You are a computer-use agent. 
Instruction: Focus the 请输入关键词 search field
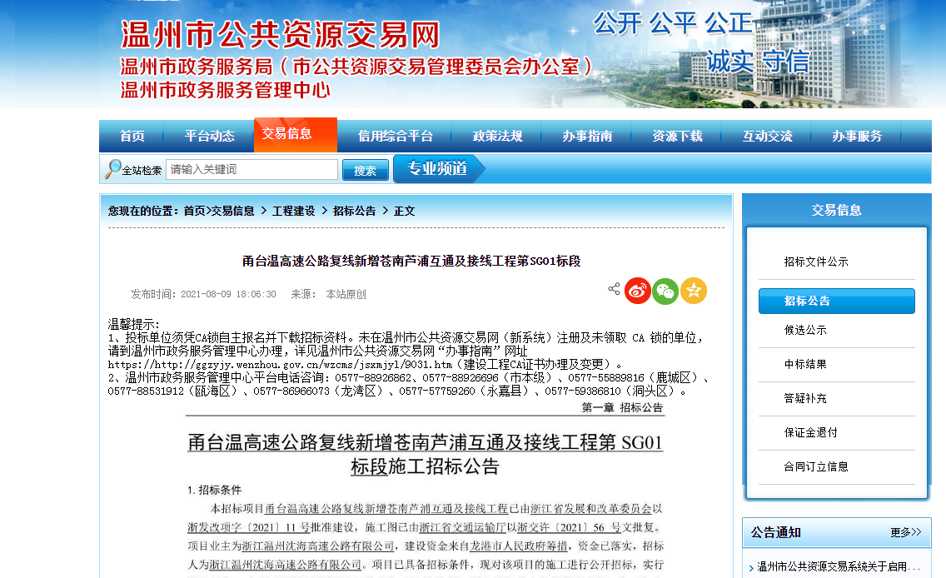251,170
